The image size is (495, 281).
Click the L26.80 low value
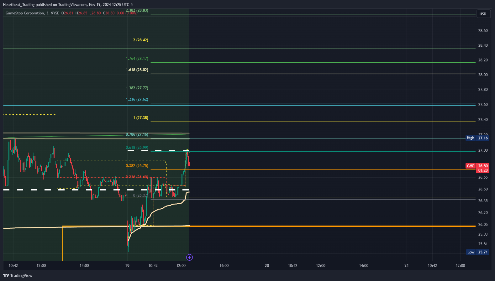95,13
